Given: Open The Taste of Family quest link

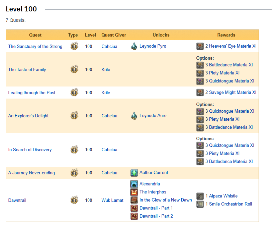Looking at the screenshot, I should (27, 69).
